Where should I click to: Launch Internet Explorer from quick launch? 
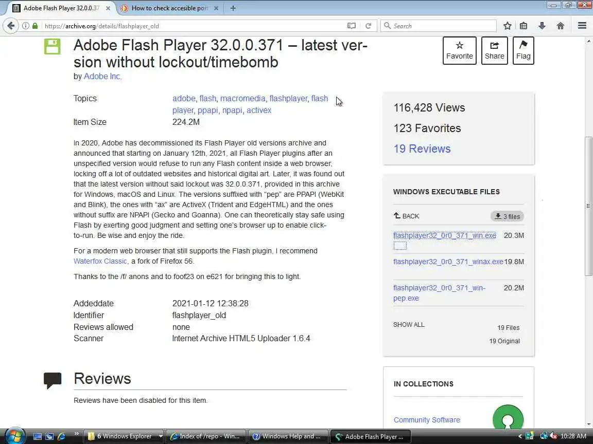[x=61, y=436]
